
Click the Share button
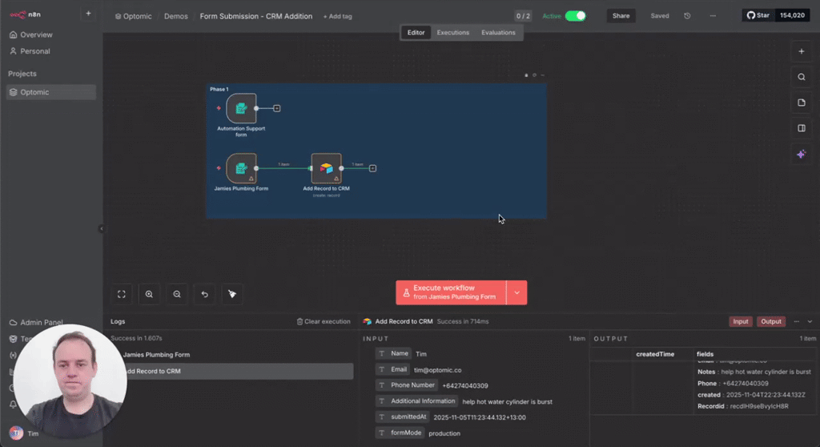(x=621, y=16)
